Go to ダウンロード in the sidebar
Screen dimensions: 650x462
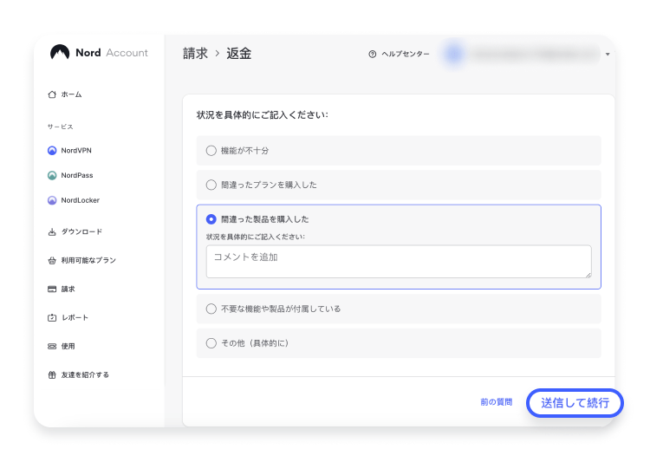click(x=81, y=231)
